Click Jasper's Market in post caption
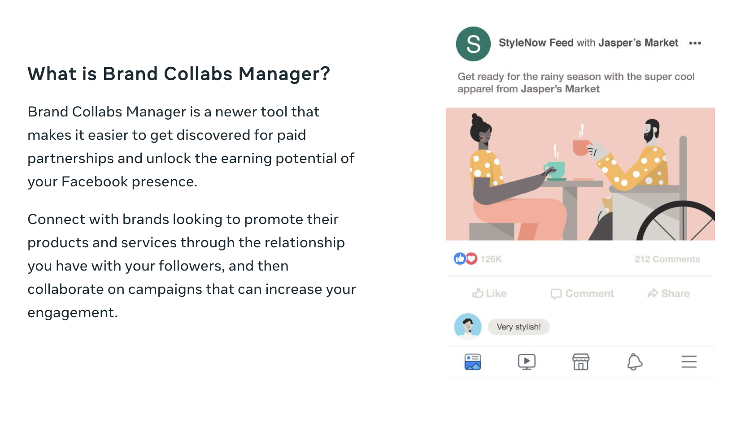The height and width of the screenshot is (422, 749). tap(560, 89)
